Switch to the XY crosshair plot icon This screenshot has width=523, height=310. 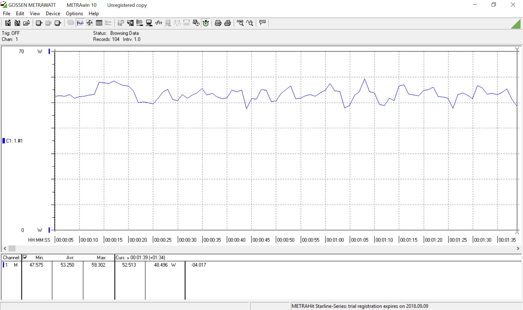click(x=90, y=23)
